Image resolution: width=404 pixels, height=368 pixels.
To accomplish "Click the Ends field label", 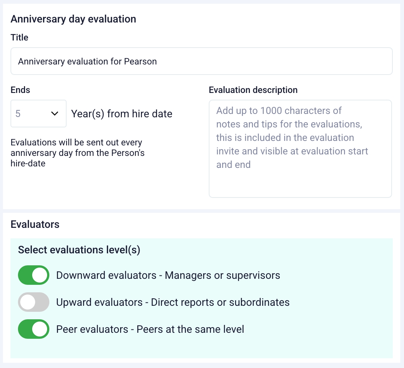I will click(x=20, y=90).
